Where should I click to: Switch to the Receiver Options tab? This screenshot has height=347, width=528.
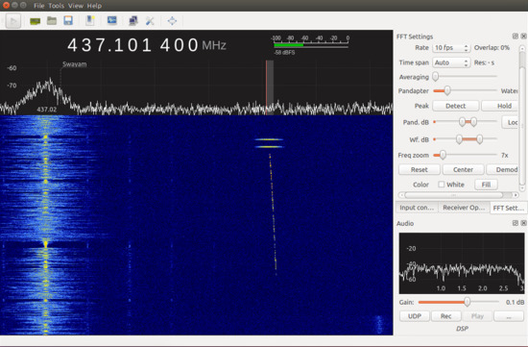(464, 208)
